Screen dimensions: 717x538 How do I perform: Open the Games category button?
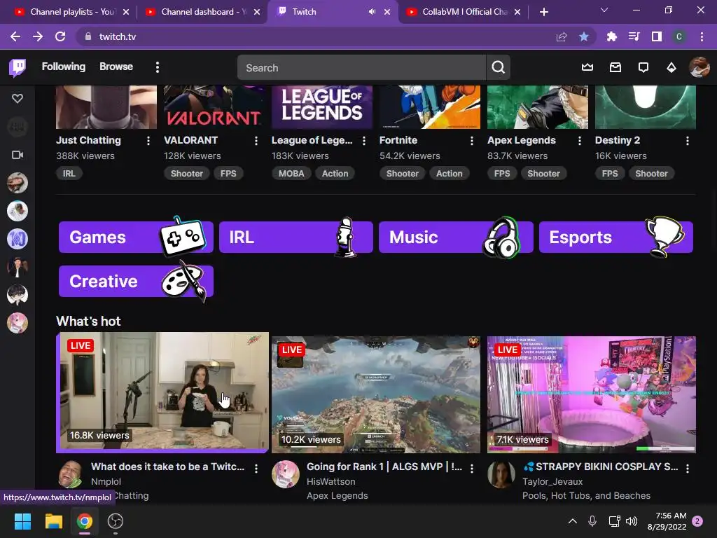(136, 237)
